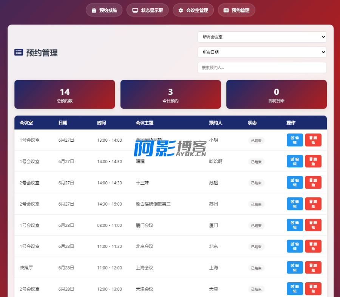Image resolution: width=340 pixels, height=297 pixels.
Task: Delete the 上海会议 reservation
Action: click(313, 268)
